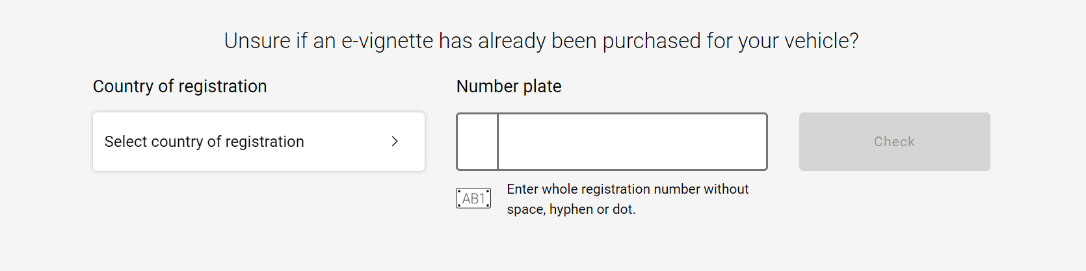Click the license plate sample pictogram
This screenshot has width=1086, height=271.
click(473, 198)
